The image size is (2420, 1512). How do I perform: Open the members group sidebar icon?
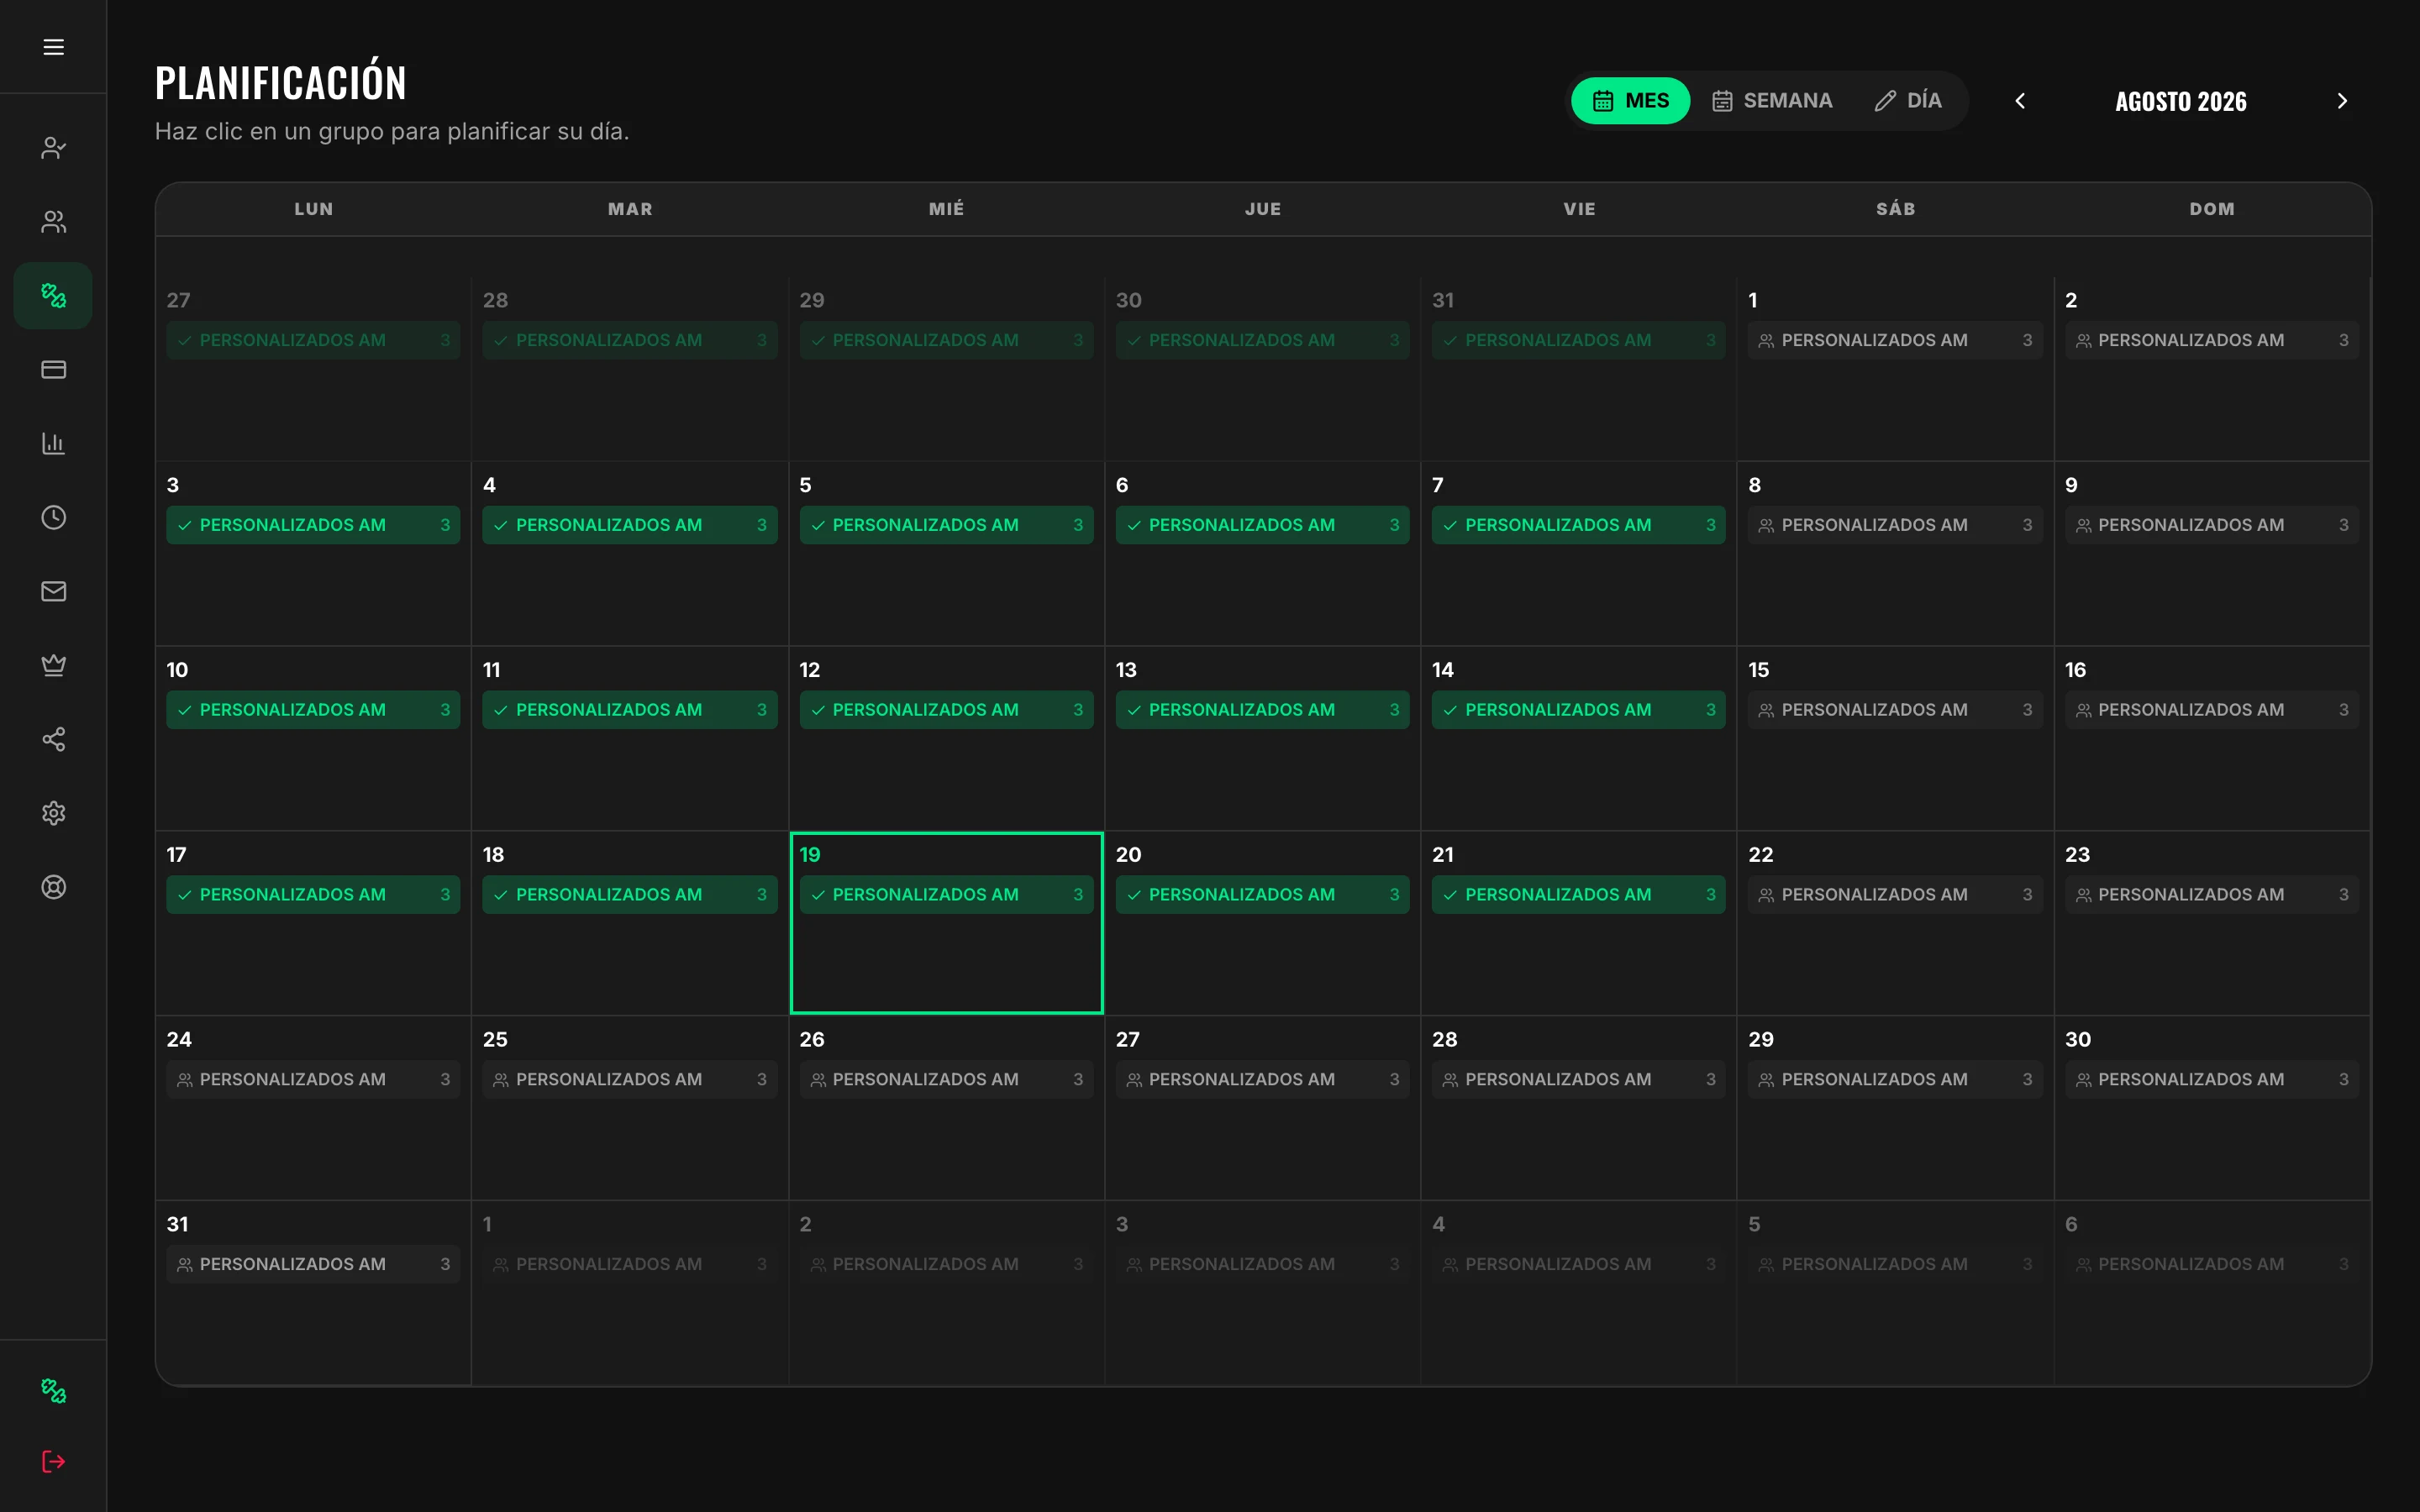[x=54, y=222]
